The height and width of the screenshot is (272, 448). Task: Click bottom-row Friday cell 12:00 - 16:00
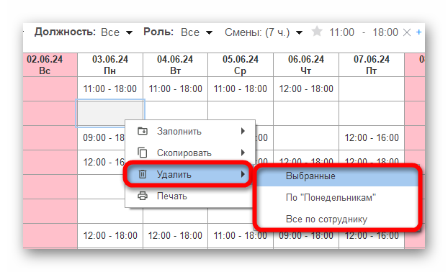tap(372, 236)
